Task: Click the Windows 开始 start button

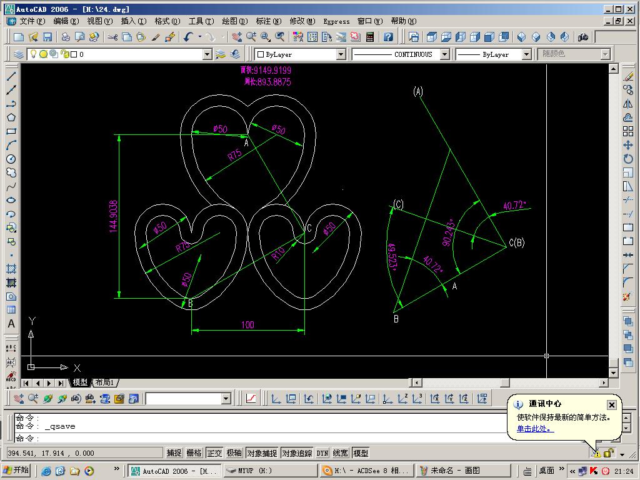Action: point(17,470)
